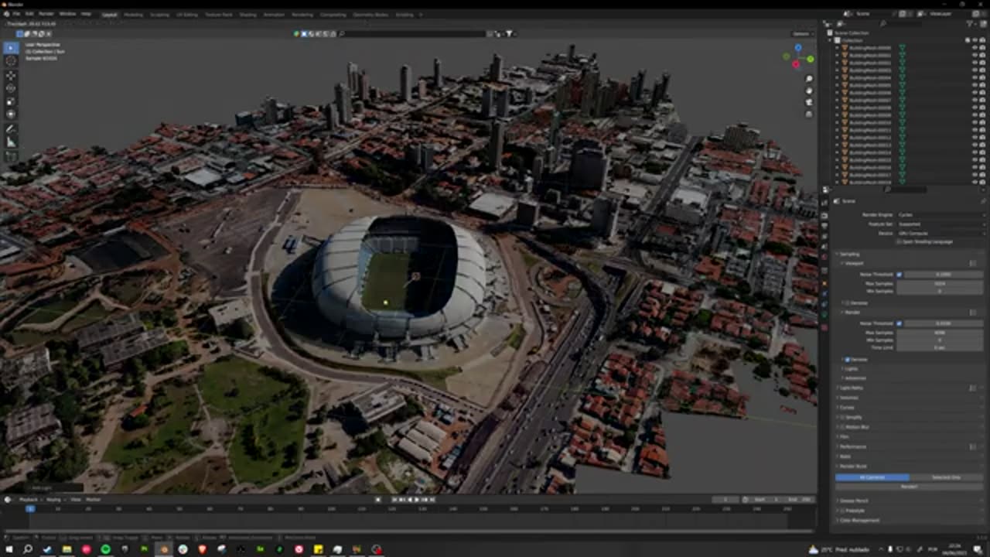Image resolution: width=990 pixels, height=557 pixels.
Task: Switch to the Modeling workspace tab
Action: (133, 14)
